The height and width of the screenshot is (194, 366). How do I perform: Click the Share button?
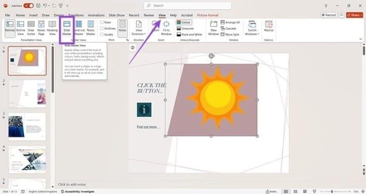click(x=354, y=15)
